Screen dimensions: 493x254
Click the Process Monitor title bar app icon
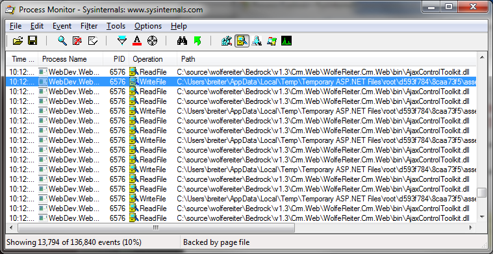pos(10,10)
